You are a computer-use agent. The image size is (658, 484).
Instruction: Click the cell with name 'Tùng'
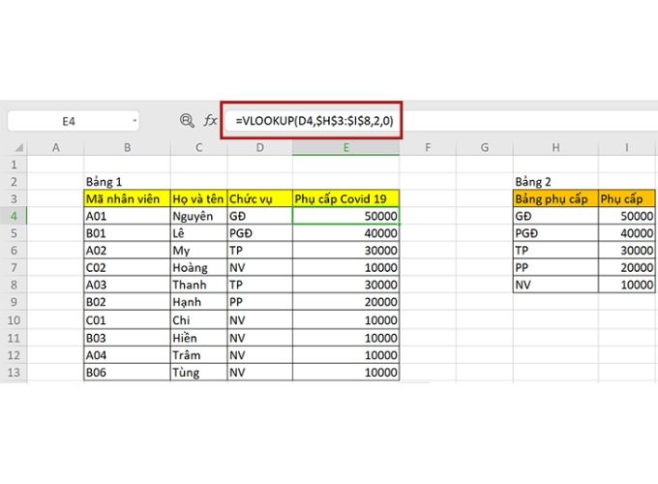pyautogui.click(x=198, y=373)
